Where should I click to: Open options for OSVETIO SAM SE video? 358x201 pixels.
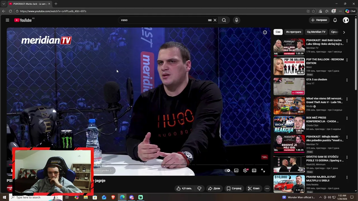click(347, 157)
